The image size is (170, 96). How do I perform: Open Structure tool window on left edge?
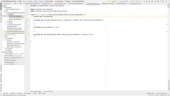pos(1,68)
